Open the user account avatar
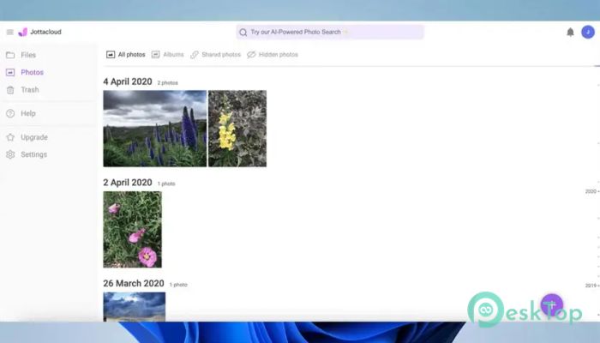 [588, 32]
